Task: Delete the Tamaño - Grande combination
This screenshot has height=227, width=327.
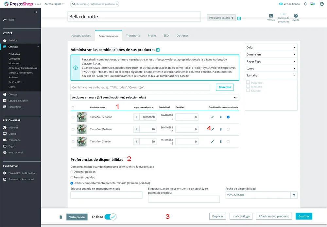Action: (220, 142)
